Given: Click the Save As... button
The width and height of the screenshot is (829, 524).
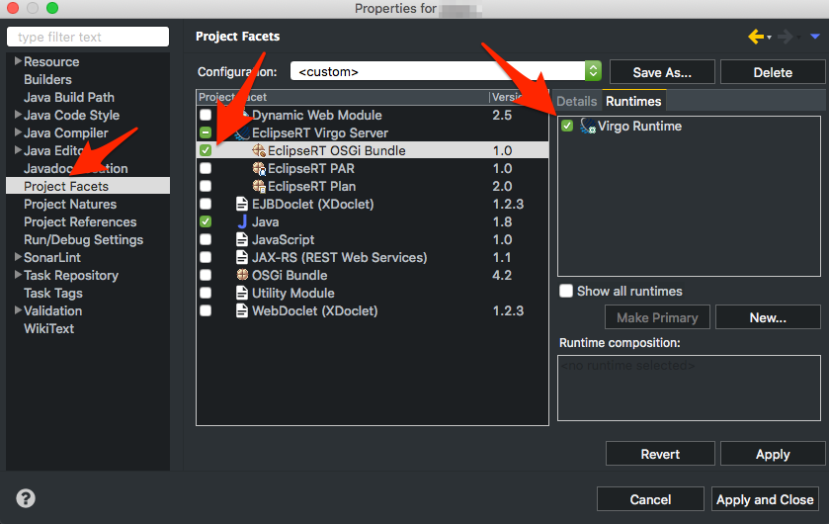Looking at the screenshot, I should click(662, 72).
